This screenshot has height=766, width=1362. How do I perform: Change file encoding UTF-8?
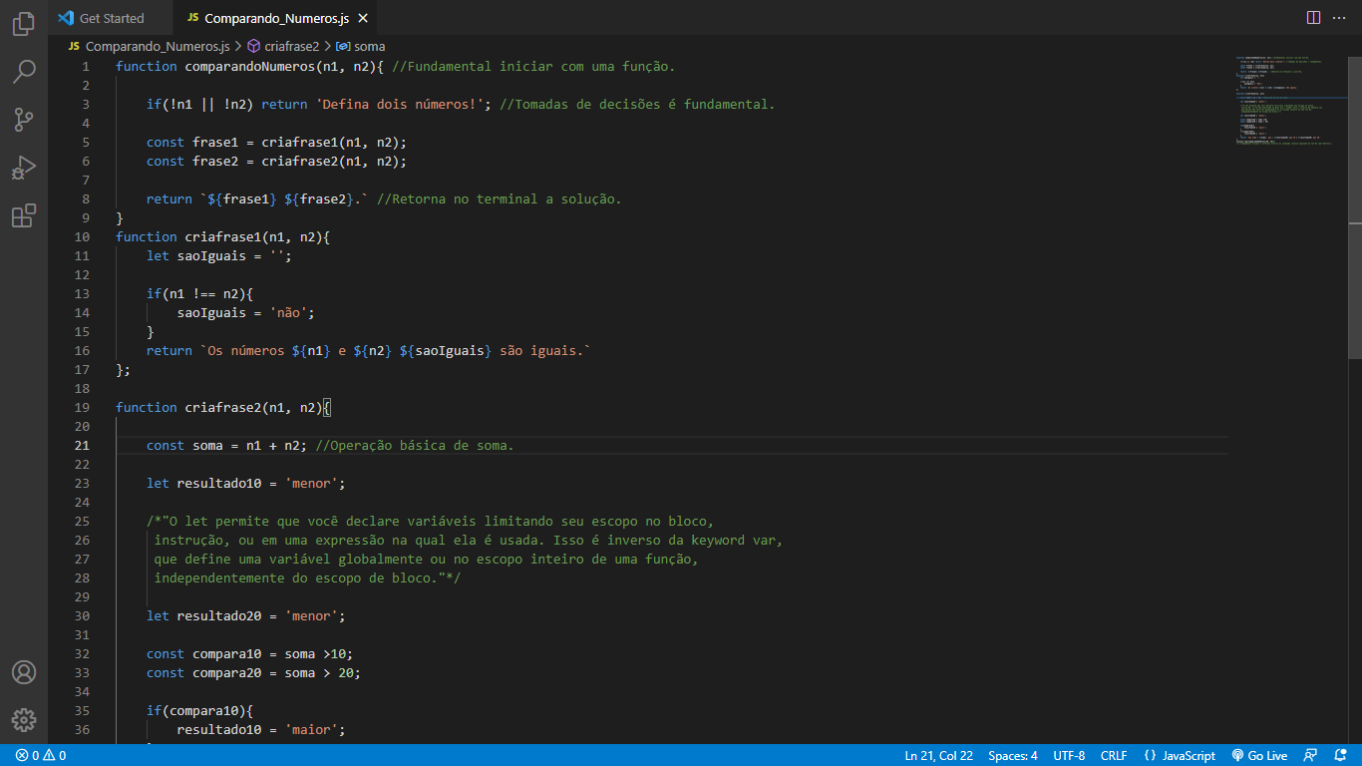click(1069, 755)
